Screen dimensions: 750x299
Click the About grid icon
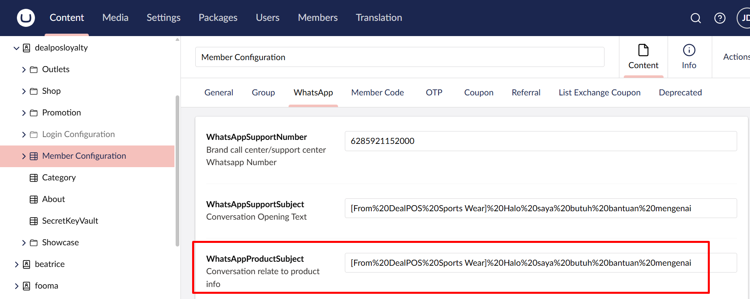[34, 200]
